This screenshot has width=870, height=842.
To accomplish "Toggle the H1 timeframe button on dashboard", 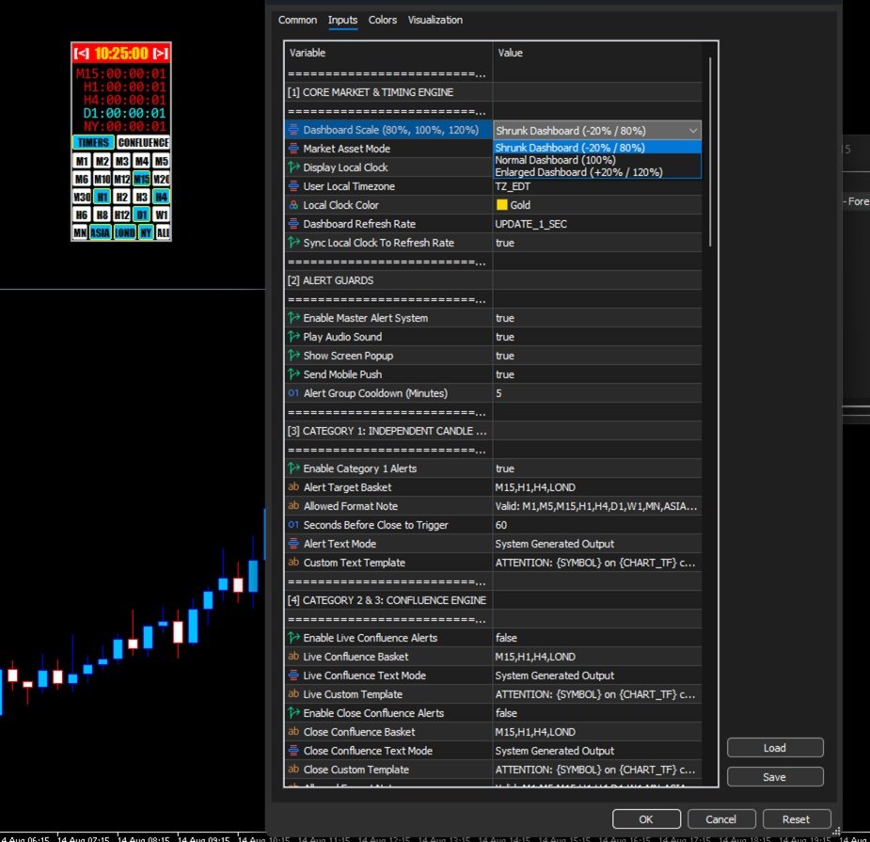I will pyautogui.click(x=103, y=197).
